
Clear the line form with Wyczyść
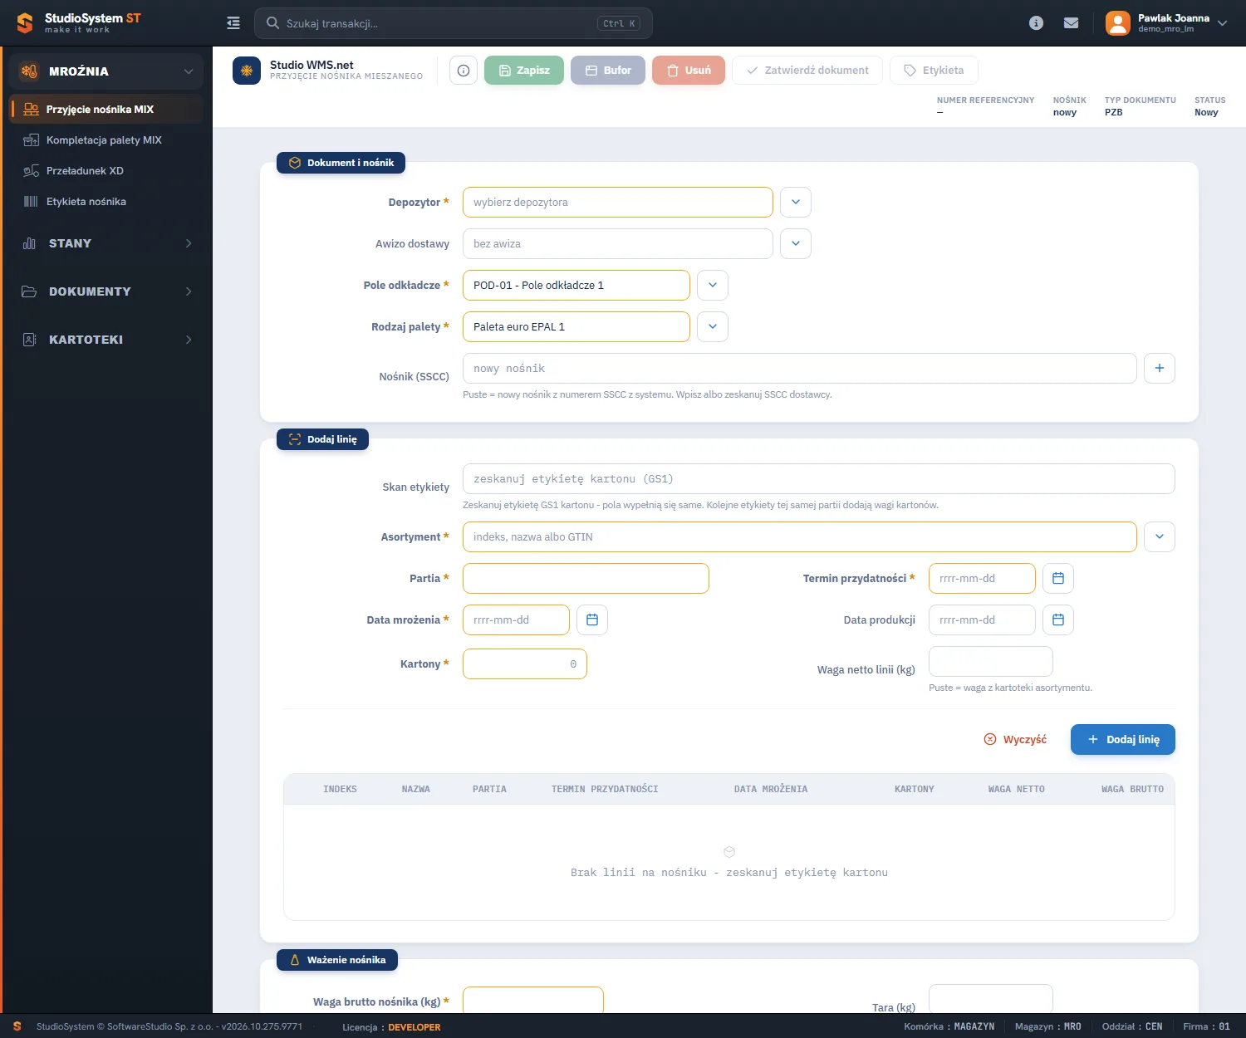point(1015,739)
